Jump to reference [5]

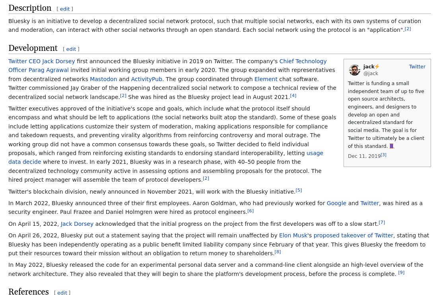(x=299, y=190)
